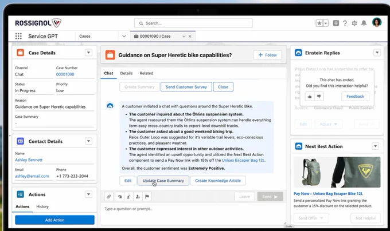Expand the Next Best Action panel dropdown
This screenshot has width=390, height=231.
click(x=375, y=146)
